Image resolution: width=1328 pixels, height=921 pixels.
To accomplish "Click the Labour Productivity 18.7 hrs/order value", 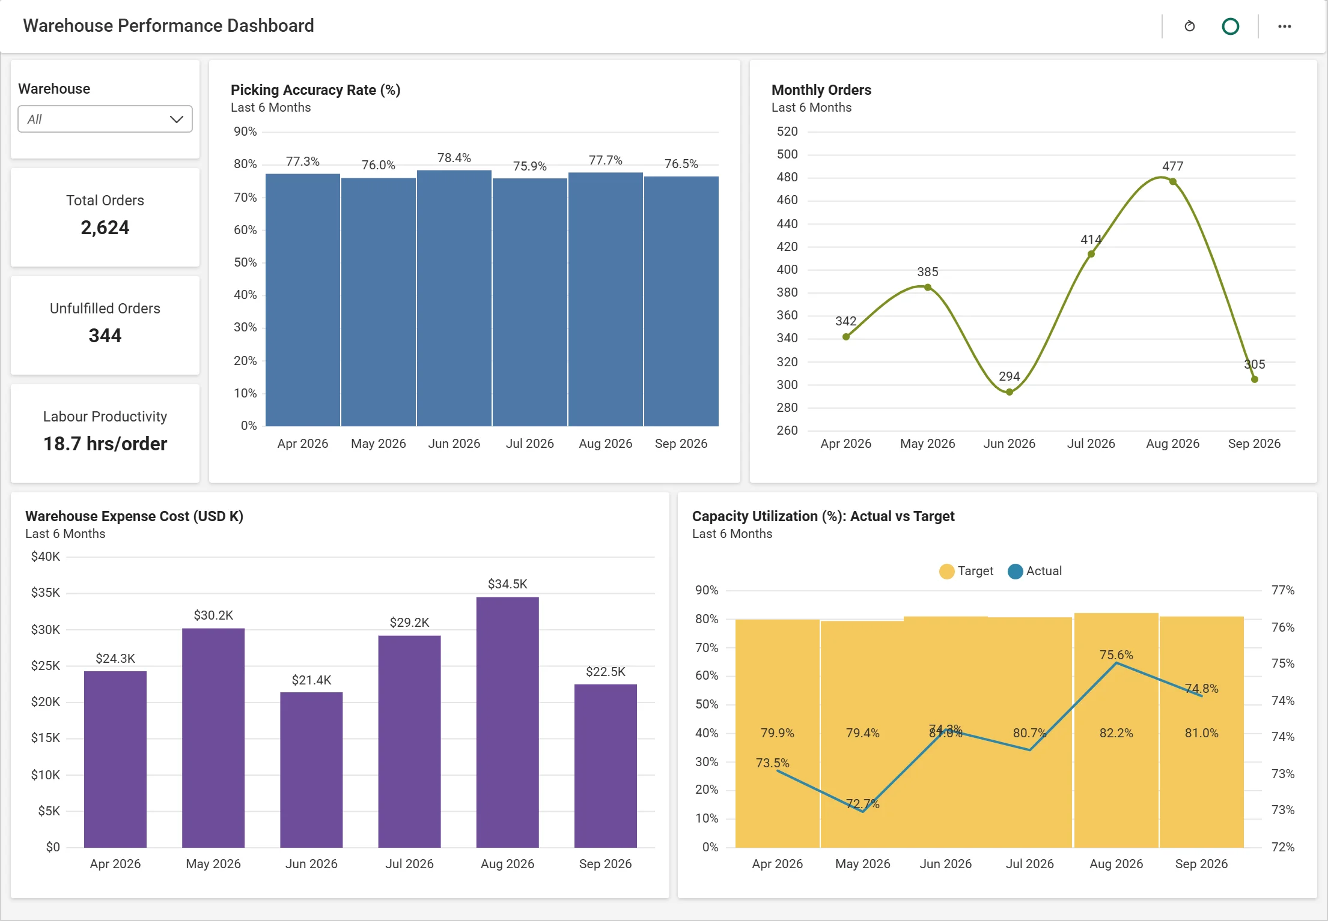I will tap(105, 444).
